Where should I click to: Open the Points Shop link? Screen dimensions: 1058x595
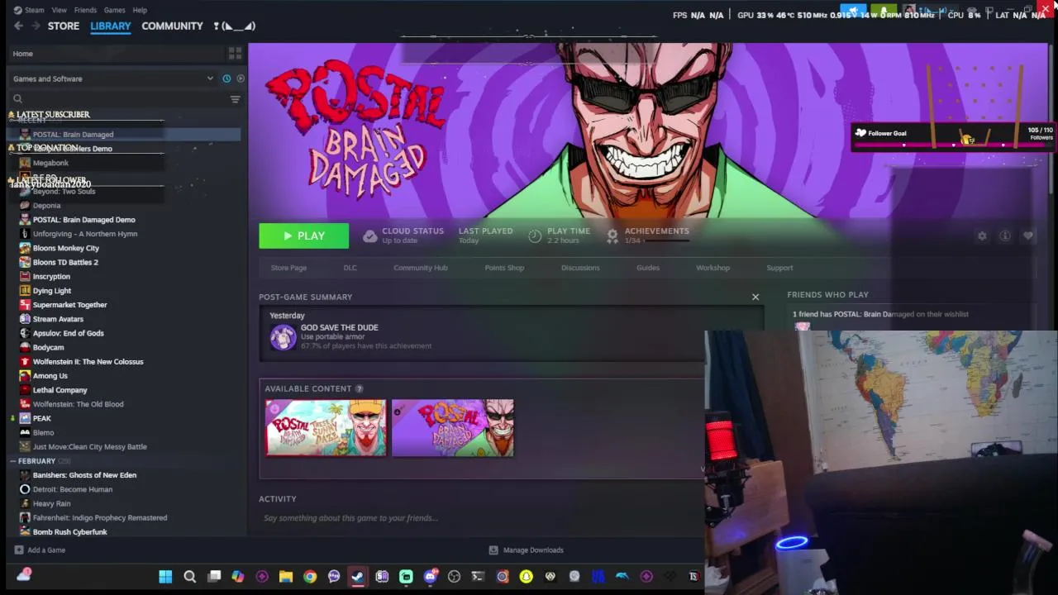click(504, 268)
